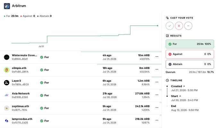Open Layer3 voter profile name
Screen dimensions: 218x128
coord(16,81)
